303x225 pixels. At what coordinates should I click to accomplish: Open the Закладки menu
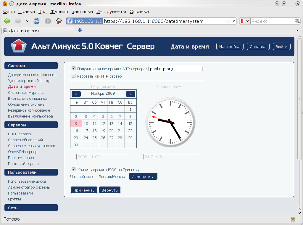pos(82,12)
